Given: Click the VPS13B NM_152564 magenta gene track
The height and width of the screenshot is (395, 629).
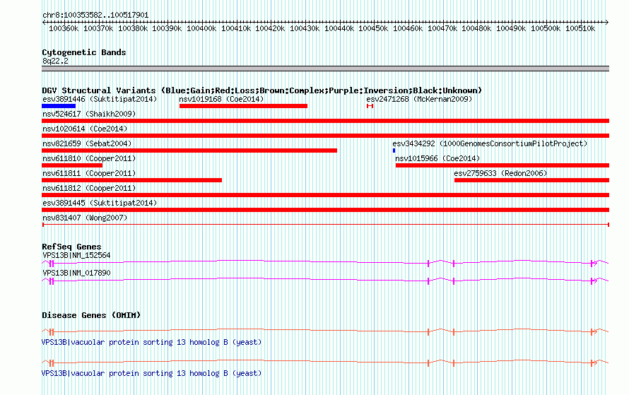Looking at the screenshot, I should 325,263.
